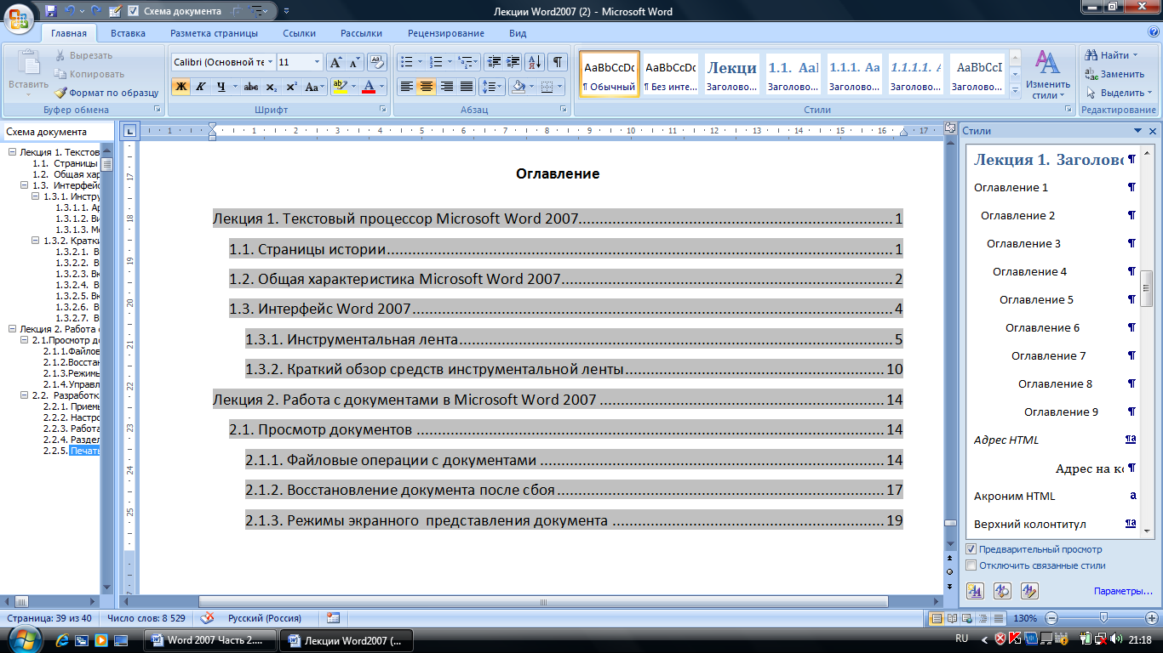
Task: Click the Выделить button
Action: (x=1119, y=93)
